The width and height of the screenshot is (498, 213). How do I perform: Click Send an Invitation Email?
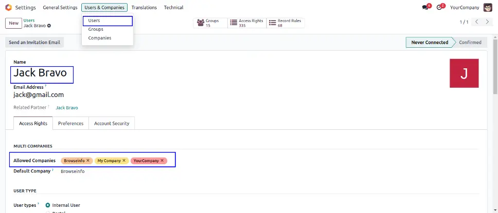(34, 43)
